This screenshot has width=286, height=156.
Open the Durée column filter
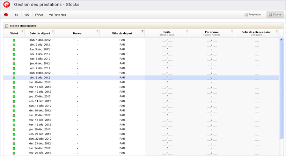click(x=97, y=32)
